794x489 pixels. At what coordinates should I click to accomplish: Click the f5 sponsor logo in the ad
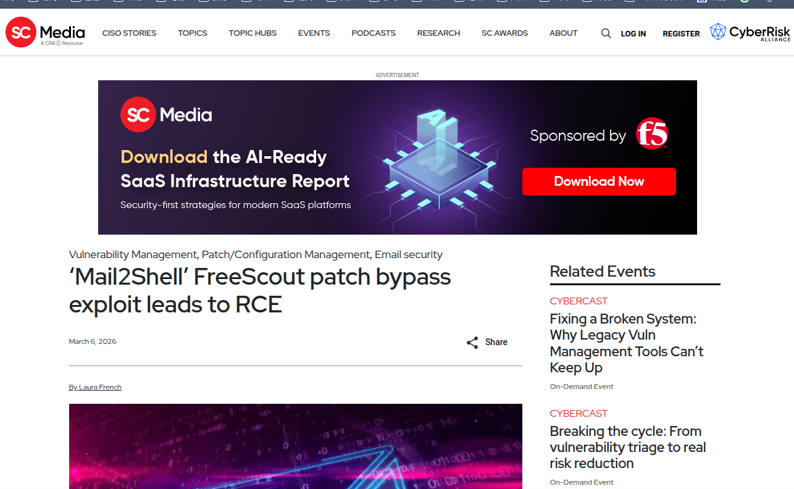click(653, 133)
